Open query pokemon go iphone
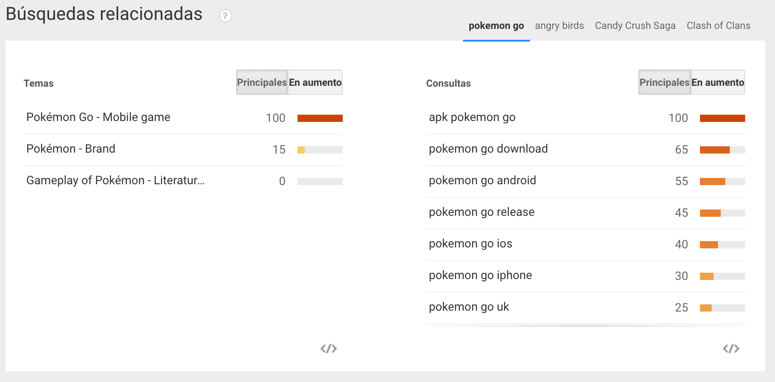Viewport: 775px width, 382px height. (480, 275)
